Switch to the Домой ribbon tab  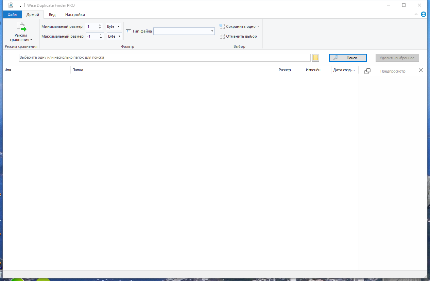tap(33, 15)
